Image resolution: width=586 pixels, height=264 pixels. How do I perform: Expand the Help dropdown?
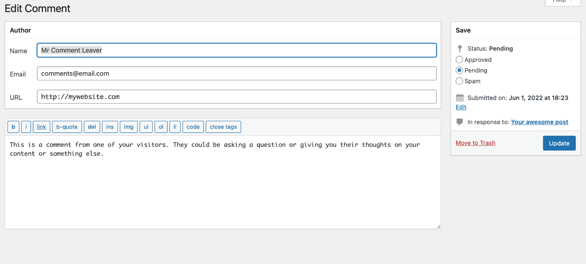pos(562,1)
